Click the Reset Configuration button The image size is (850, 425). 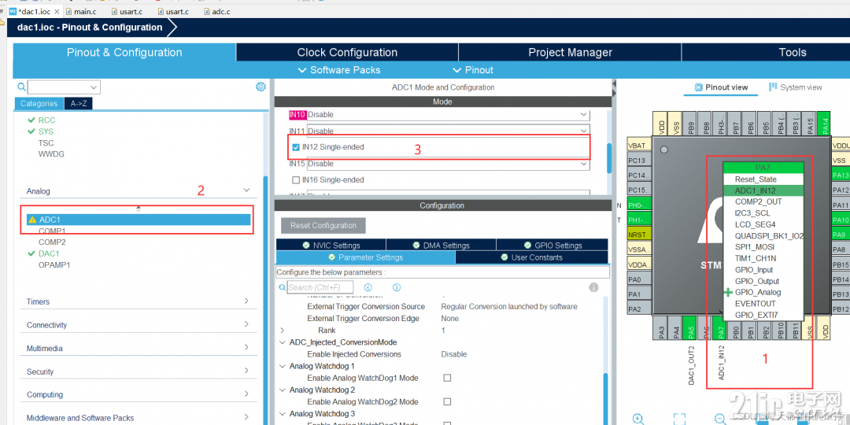point(323,226)
